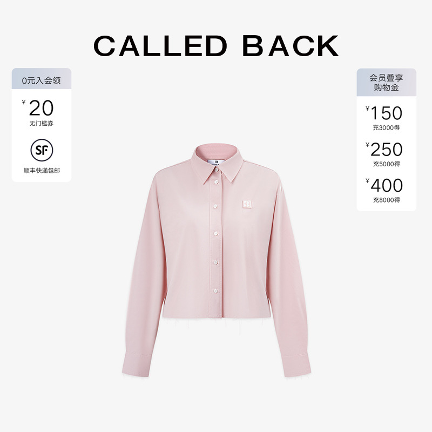The height and width of the screenshot is (432, 432).
Task: Click the neck label inside shirt collar
Action: click(217, 161)
